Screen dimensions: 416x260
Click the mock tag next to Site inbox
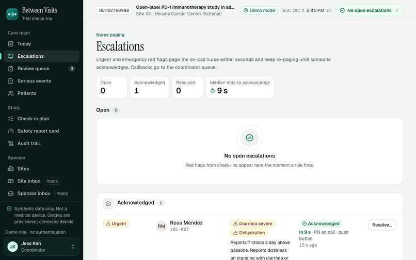click(x=52, y=181)
